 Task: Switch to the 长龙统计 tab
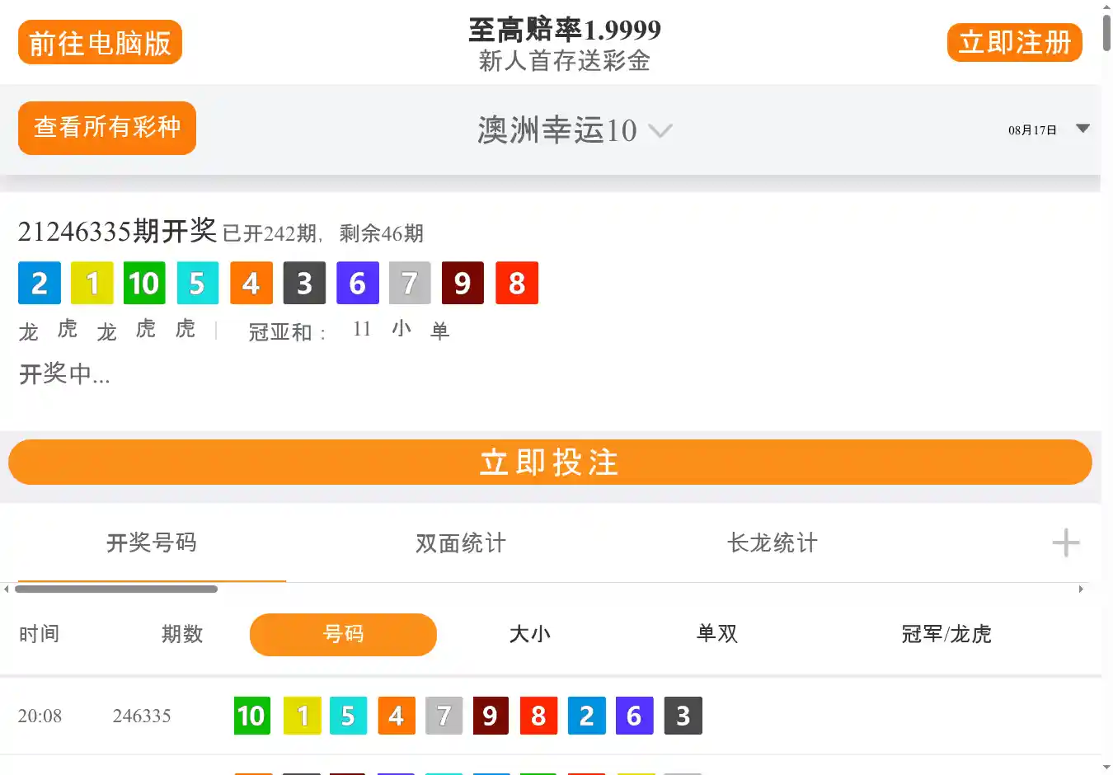pyautogui.click(x=772, y=542)
